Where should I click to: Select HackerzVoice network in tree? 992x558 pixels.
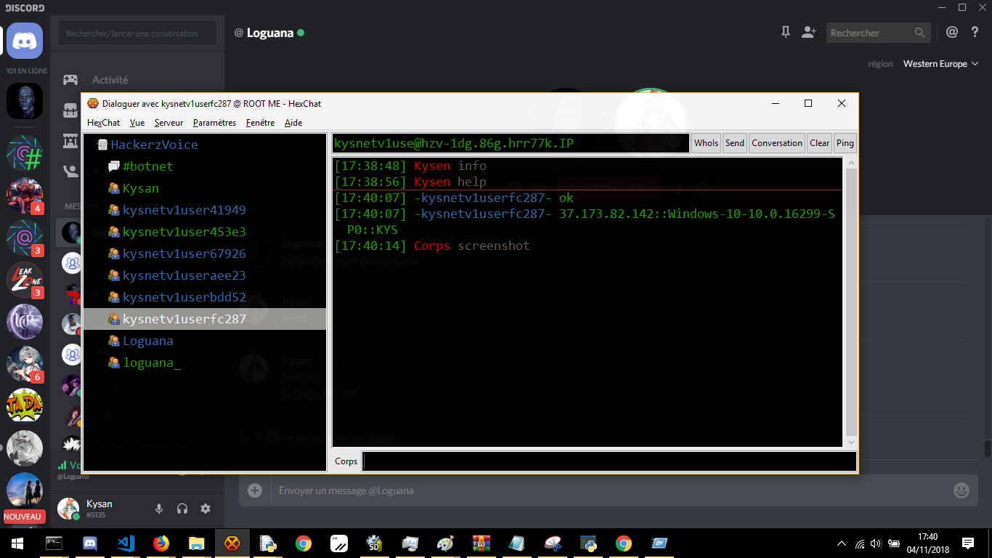(x=154, y=145)
